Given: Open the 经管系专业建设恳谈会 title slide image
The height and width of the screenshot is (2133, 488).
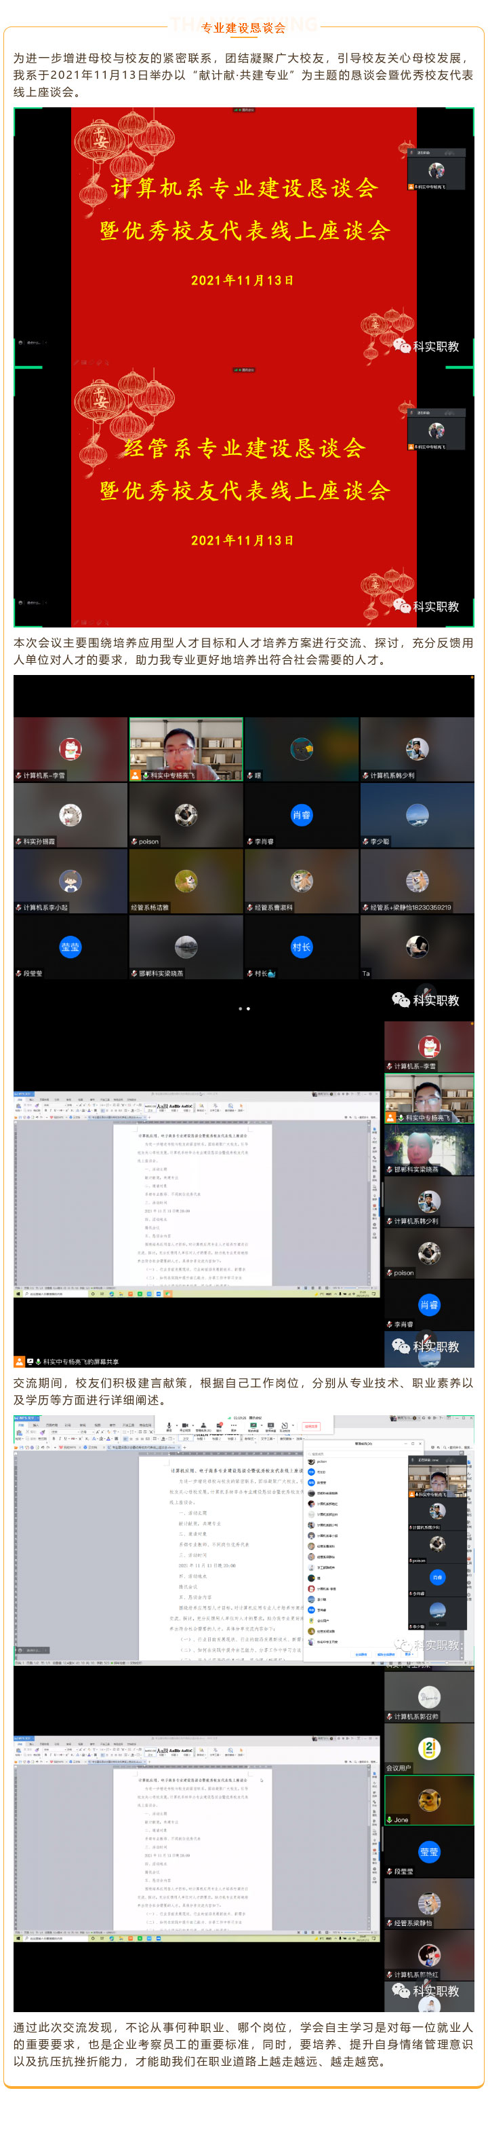Looking at the screenshot, I should tap(243, 497).
